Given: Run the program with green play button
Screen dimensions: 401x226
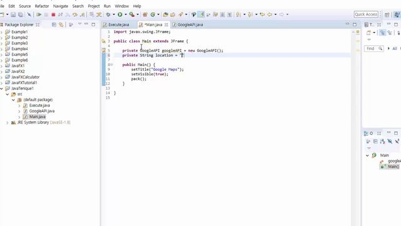Looking at the screenshot, I should 120,14.
